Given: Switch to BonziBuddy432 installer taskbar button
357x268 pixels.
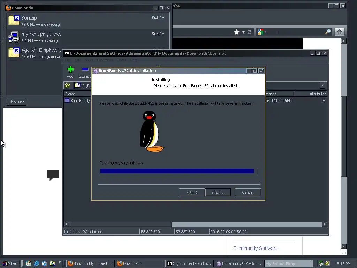Looking at the screenshot, I should (239, 263).
